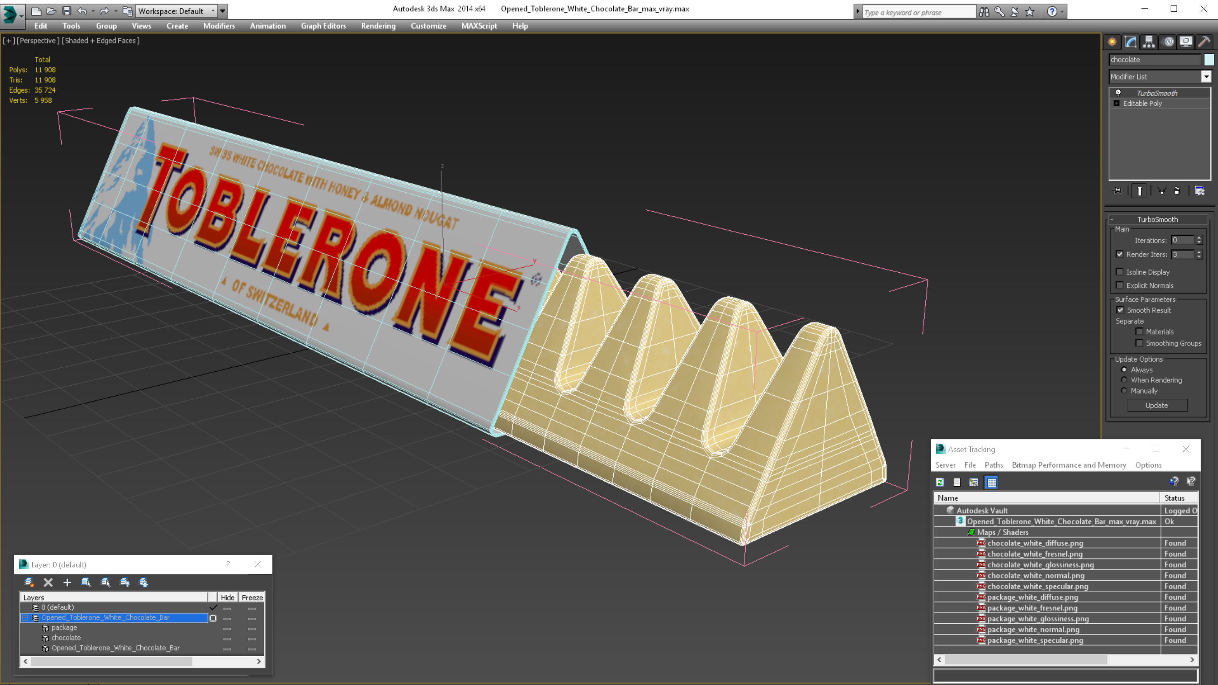
Task: Open the Graph Editors menu
Action: [x=323, y=26]
